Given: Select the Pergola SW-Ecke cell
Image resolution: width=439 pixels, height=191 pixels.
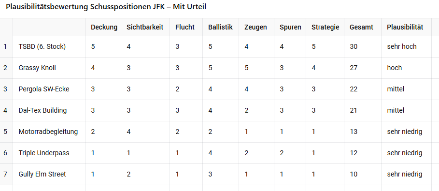Looking at the screenshot, I should (x=49, y=89).
